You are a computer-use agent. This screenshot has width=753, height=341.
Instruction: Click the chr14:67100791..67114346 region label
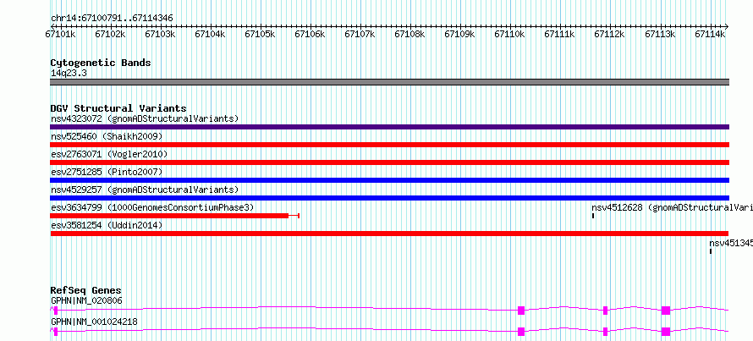112,19
